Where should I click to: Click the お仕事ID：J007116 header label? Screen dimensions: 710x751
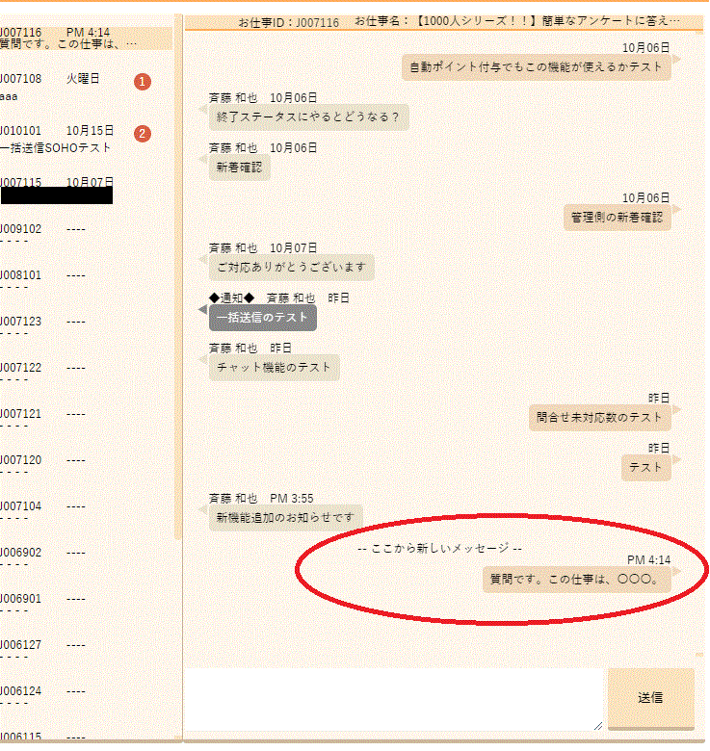[288, 22]
